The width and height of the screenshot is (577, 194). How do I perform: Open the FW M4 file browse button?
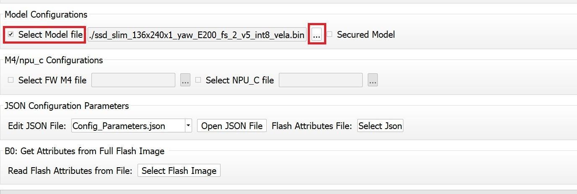coord(185,80)
